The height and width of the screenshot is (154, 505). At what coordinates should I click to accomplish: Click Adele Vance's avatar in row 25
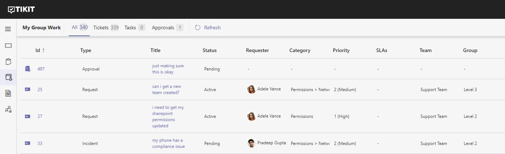point(251,89)
